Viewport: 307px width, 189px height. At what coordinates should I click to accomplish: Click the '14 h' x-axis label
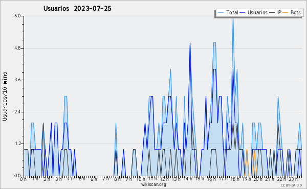pos(188,179)
